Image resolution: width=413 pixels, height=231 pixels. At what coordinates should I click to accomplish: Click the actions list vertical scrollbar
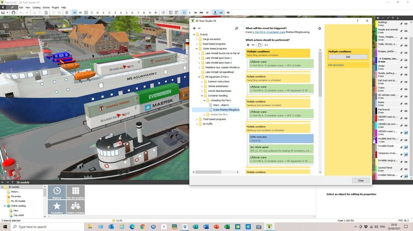click(320, 74)
